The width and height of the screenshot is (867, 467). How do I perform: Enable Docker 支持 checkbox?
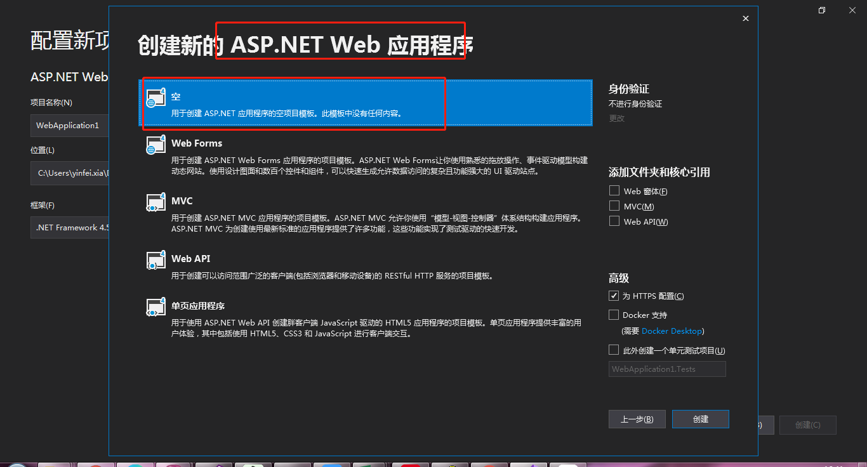[x=613, y=314]
